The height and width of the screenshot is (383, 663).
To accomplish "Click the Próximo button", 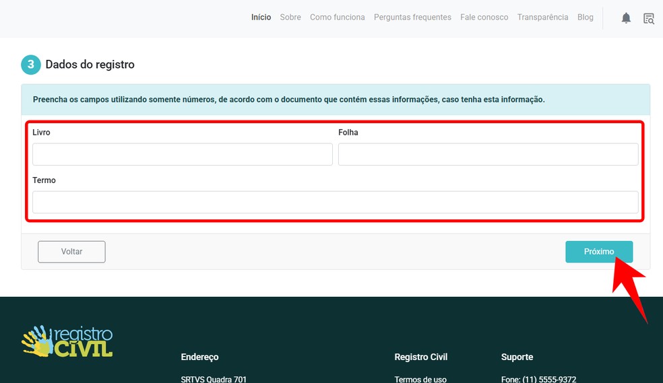I will coord(599,252).
